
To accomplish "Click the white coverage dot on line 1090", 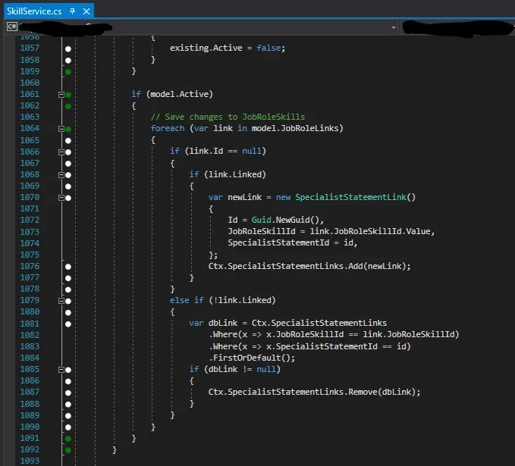I will coord(68,427).
